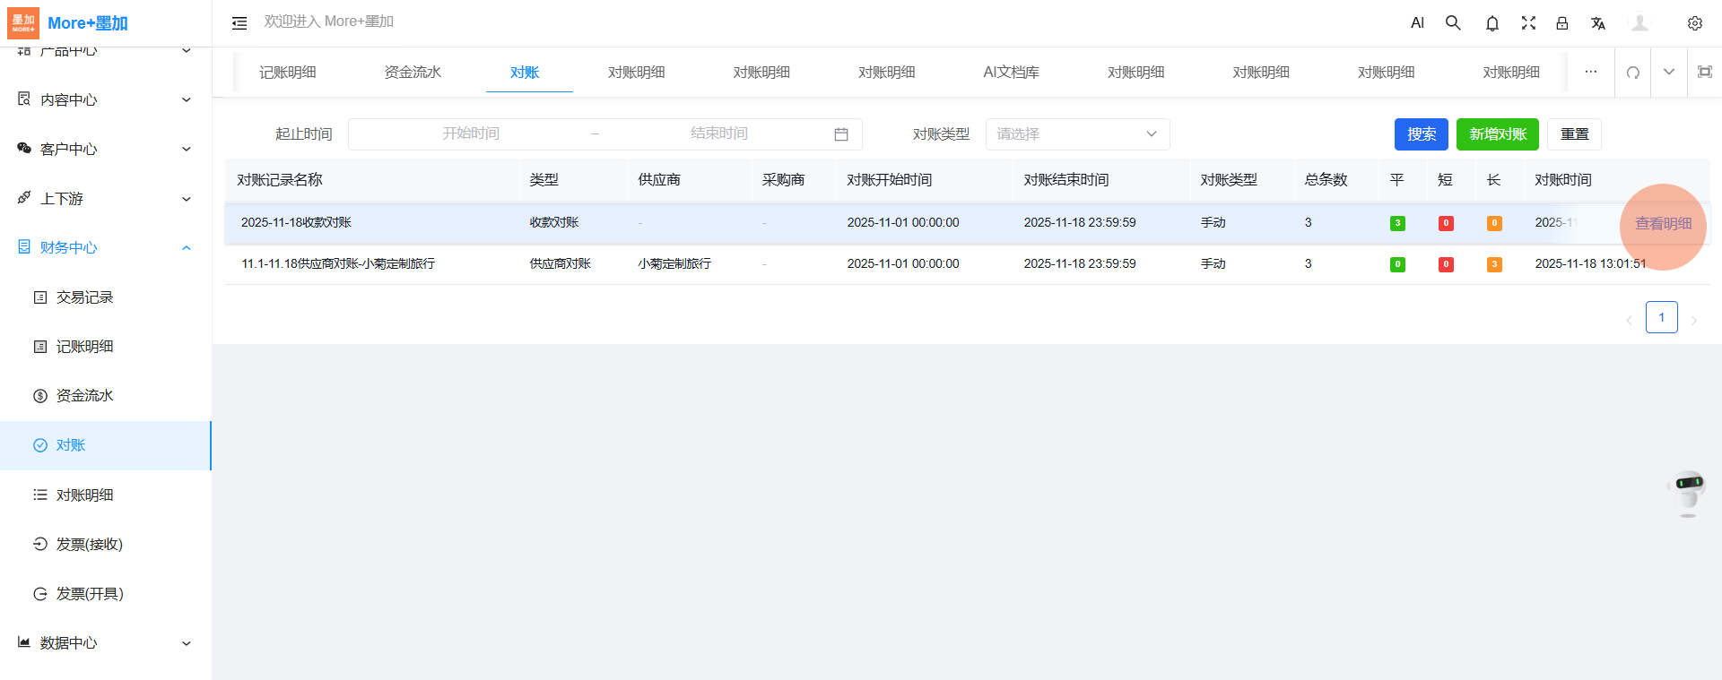The width and height of the screenshot is (1722, 680).
Task: Open the settings gear icon
Action: 1694,23
